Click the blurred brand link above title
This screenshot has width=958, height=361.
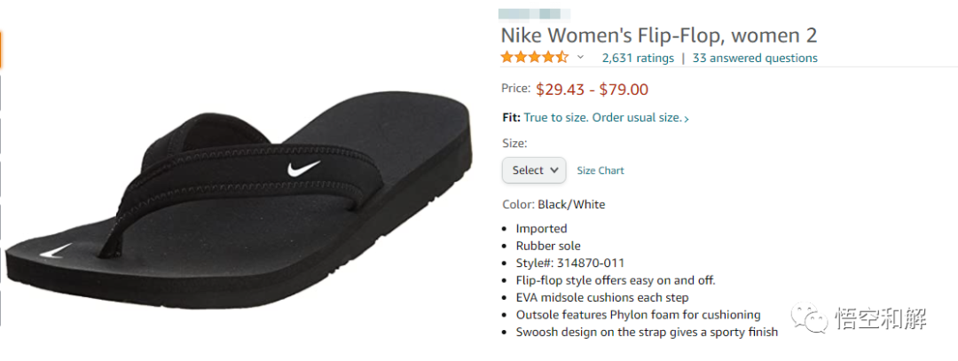coord(534,14)
